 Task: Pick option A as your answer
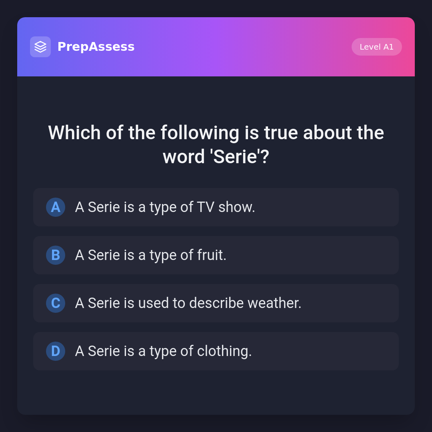(x=216, y=207)
